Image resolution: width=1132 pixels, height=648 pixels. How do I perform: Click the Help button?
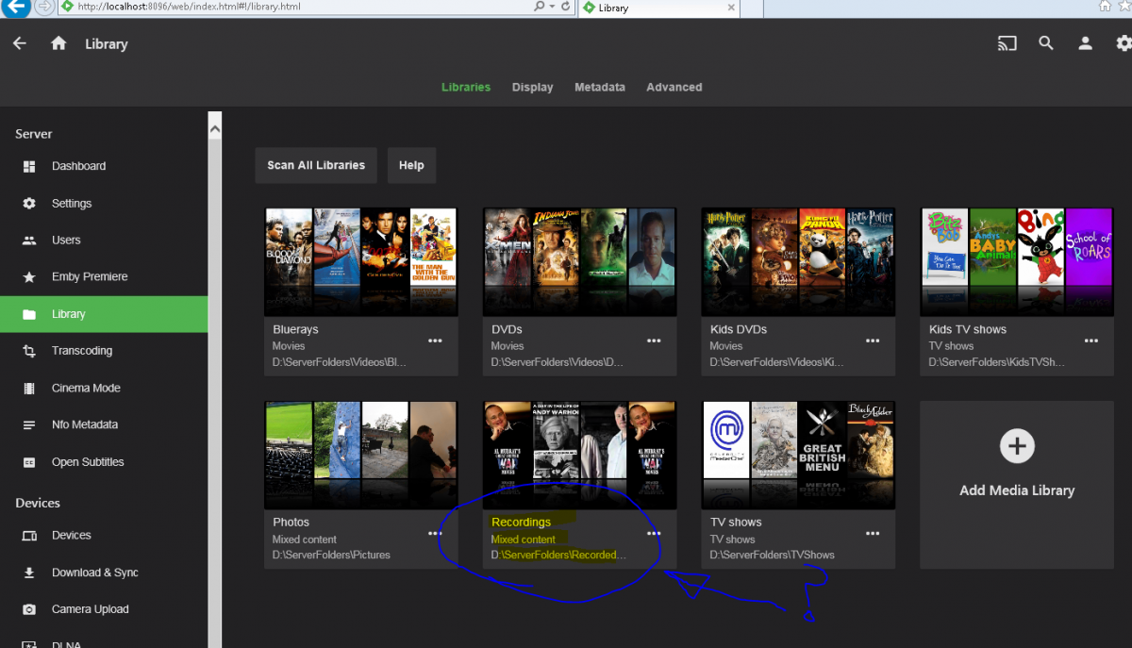point(411,165)
